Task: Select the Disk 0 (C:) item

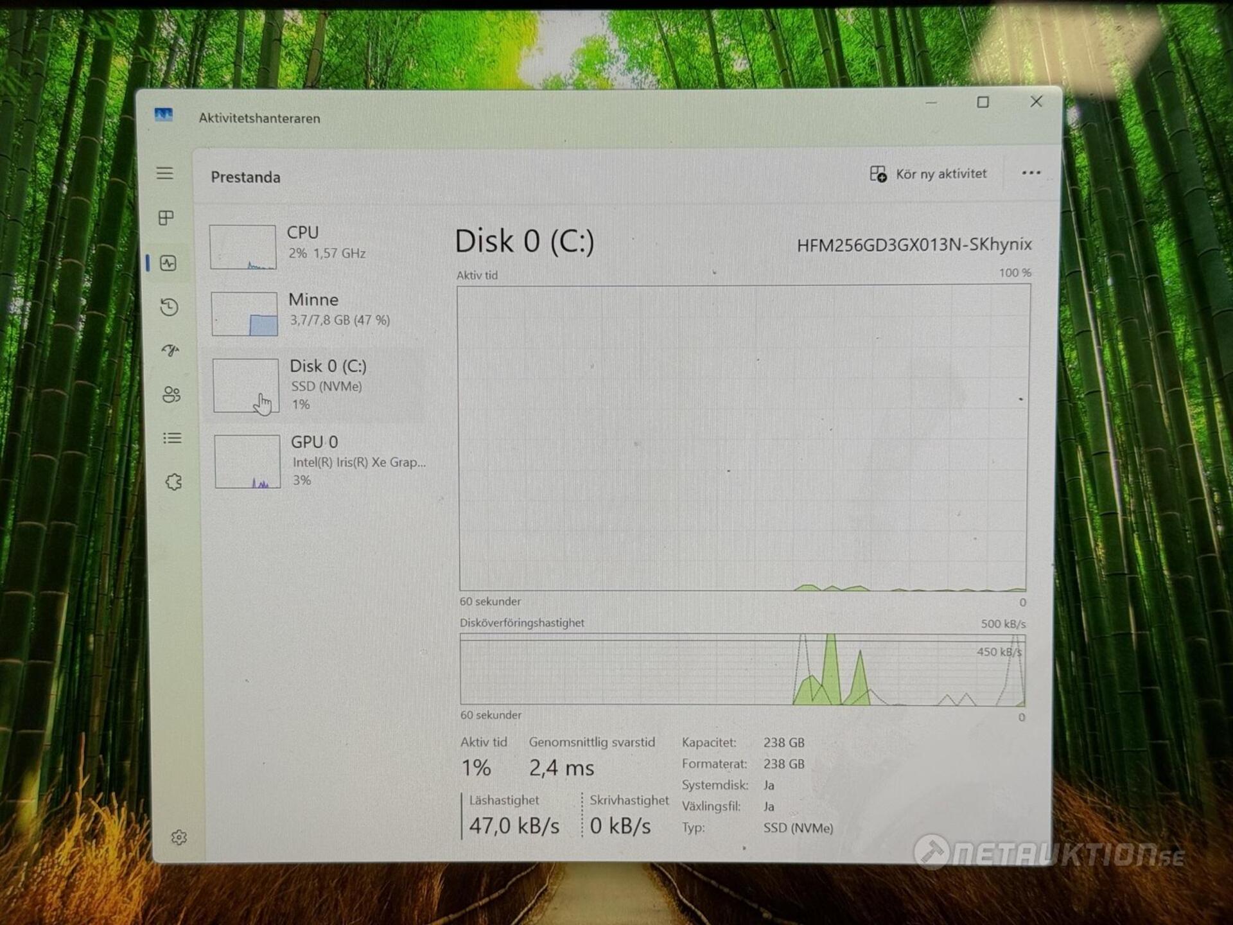Action: [317, 385]
